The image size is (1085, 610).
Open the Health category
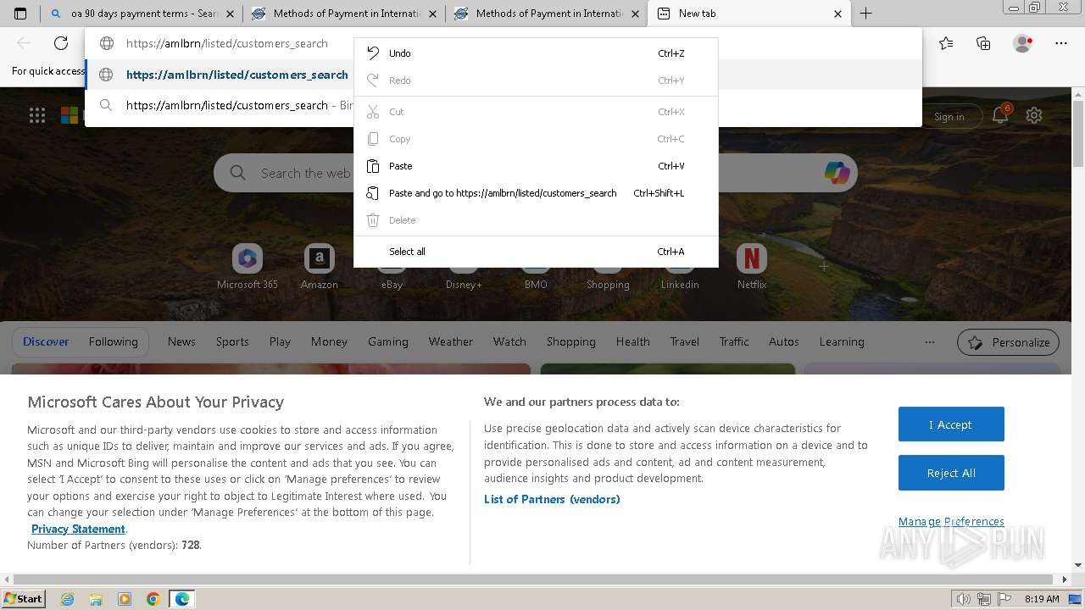pyautogui.click(x=632, y=341)
